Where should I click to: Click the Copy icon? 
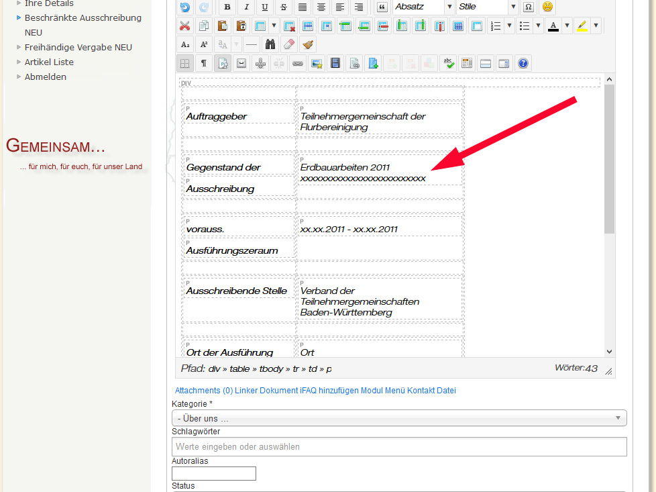pyautogui.click(x=204, y=26)
